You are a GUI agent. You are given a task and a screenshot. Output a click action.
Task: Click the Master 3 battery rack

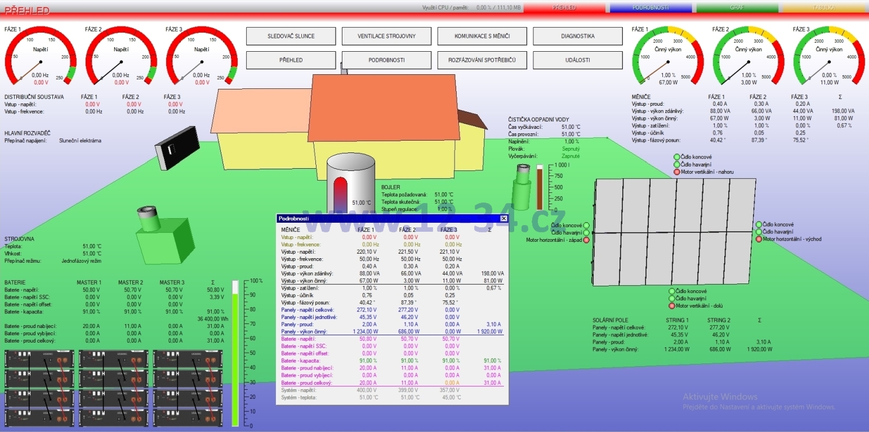[x=188, y=387]
